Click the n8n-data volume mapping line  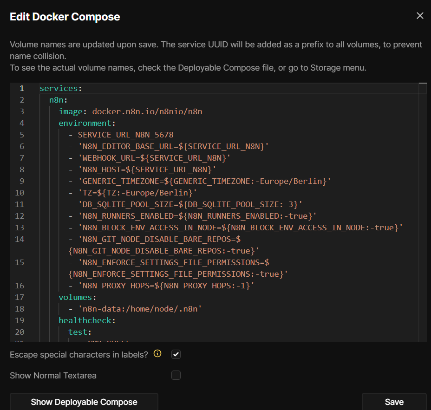click(x=139, y=309)
